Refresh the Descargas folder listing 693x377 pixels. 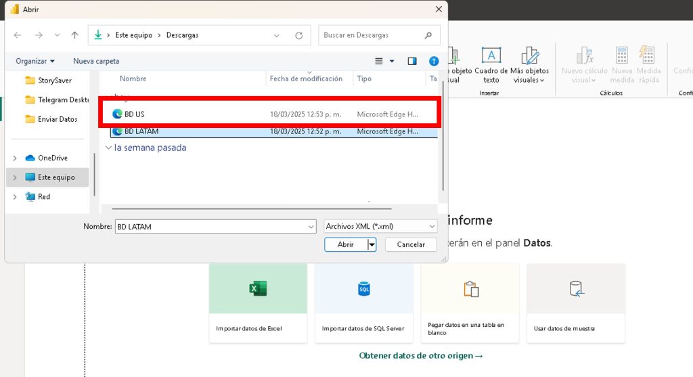click(x=298, y=35)
